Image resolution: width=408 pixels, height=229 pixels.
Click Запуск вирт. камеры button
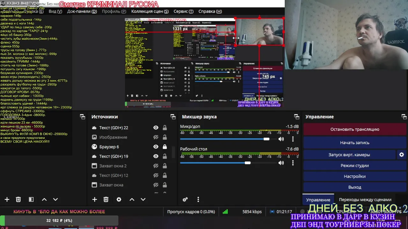349,155
